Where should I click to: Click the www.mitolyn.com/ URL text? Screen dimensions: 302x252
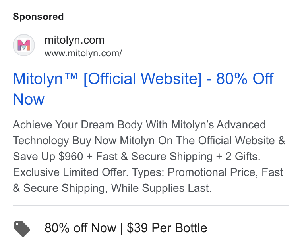pos(83,53)
